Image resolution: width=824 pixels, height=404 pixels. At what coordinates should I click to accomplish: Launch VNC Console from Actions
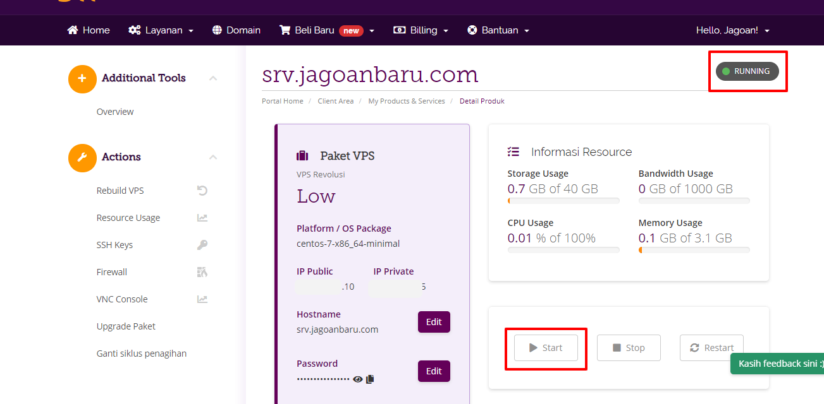pyautogui.click(x=122, y=299)
